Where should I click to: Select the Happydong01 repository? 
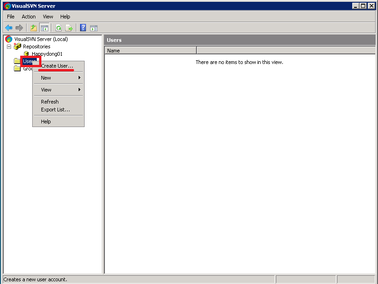[x=47, y=54]
